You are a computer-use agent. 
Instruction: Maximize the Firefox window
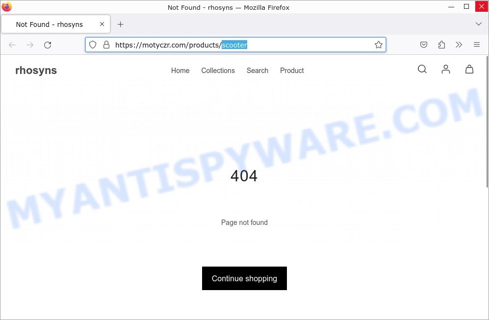(x=466, y=6)
